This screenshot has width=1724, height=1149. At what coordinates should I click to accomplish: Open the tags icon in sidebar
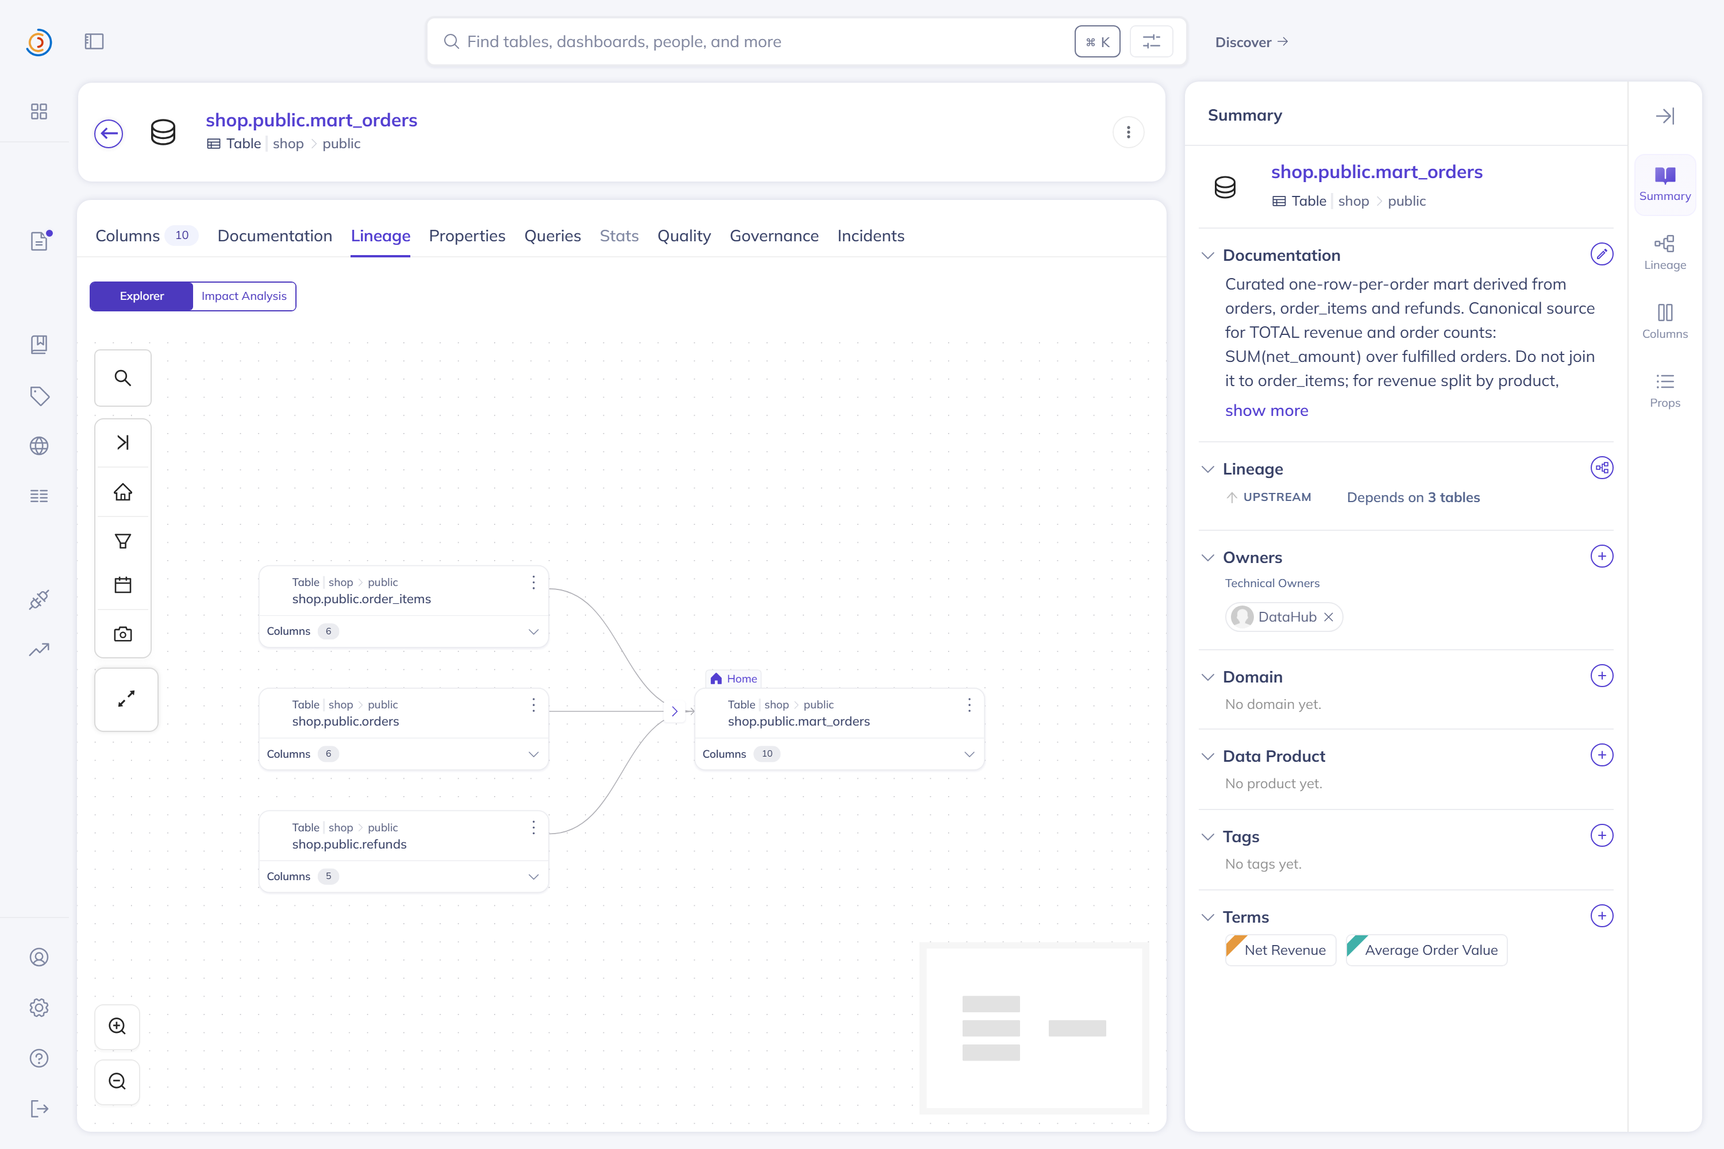pyautogui.click(x=39, y=396)
